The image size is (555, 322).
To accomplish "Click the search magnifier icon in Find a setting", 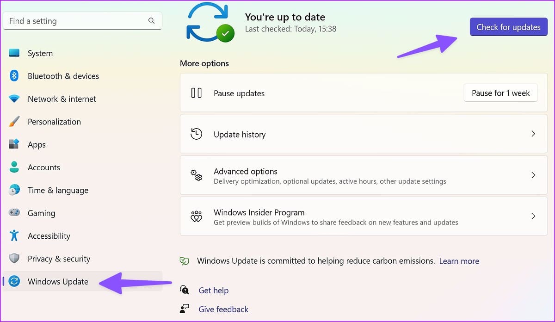I will coord(151,21).
